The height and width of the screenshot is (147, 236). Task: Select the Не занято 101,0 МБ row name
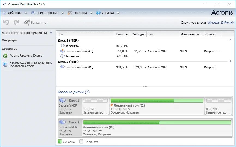click(72, 46)
